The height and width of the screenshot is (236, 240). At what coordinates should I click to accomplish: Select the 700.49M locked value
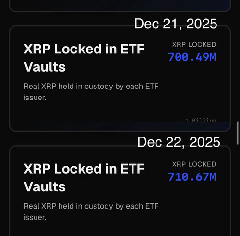point(192,57)
